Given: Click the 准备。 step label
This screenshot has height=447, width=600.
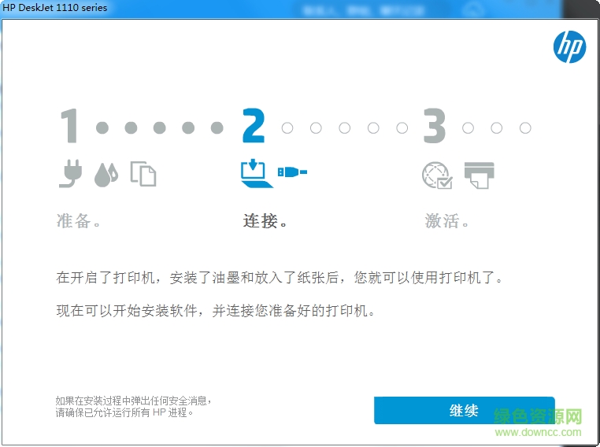Looking at the screenshot, I should 78,220.
